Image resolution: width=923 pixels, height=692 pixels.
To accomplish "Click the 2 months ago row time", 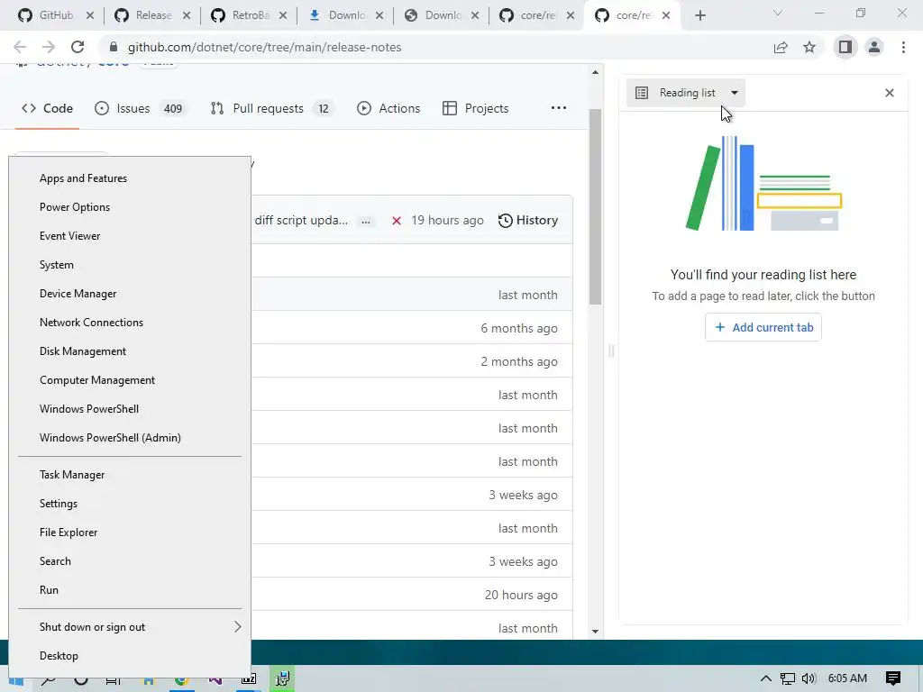I will pos(519,362).
